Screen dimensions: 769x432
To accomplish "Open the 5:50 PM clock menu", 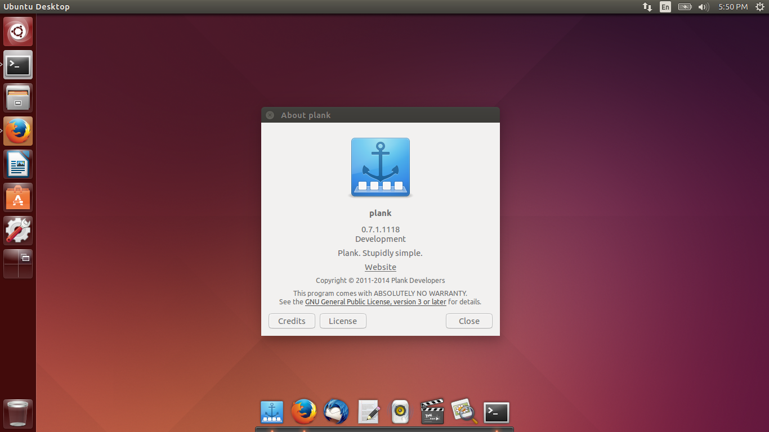I will pyautogui.click(x=733, y=7).
